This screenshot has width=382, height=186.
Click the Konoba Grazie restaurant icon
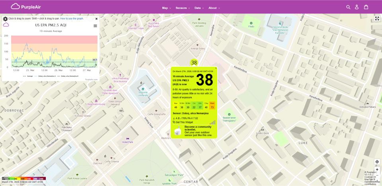[83, 112]
